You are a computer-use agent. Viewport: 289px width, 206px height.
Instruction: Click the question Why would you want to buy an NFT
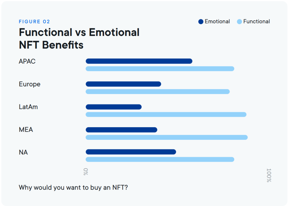click(73, 187)
